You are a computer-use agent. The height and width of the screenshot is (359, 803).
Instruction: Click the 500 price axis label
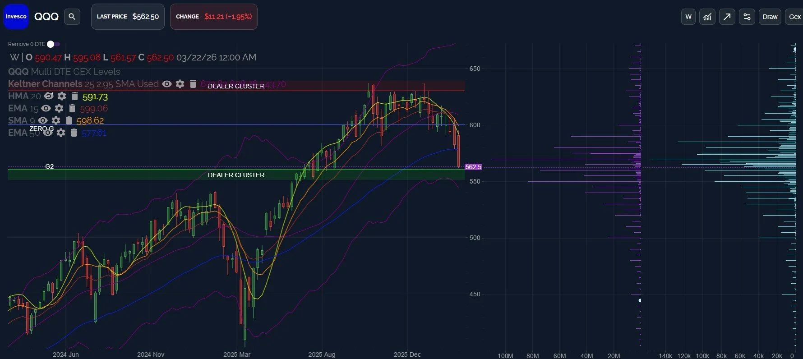(475, 238)
